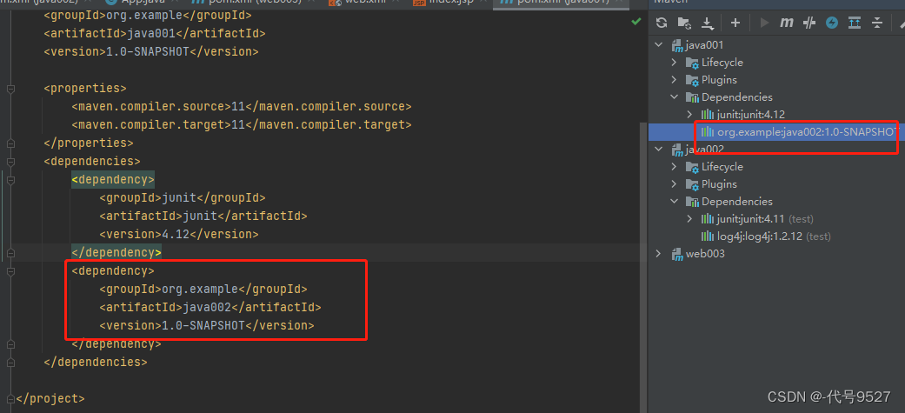Expand Lifecycle under java001
The height and width of the screenshot is (413, 905).
tap(674, 63)
